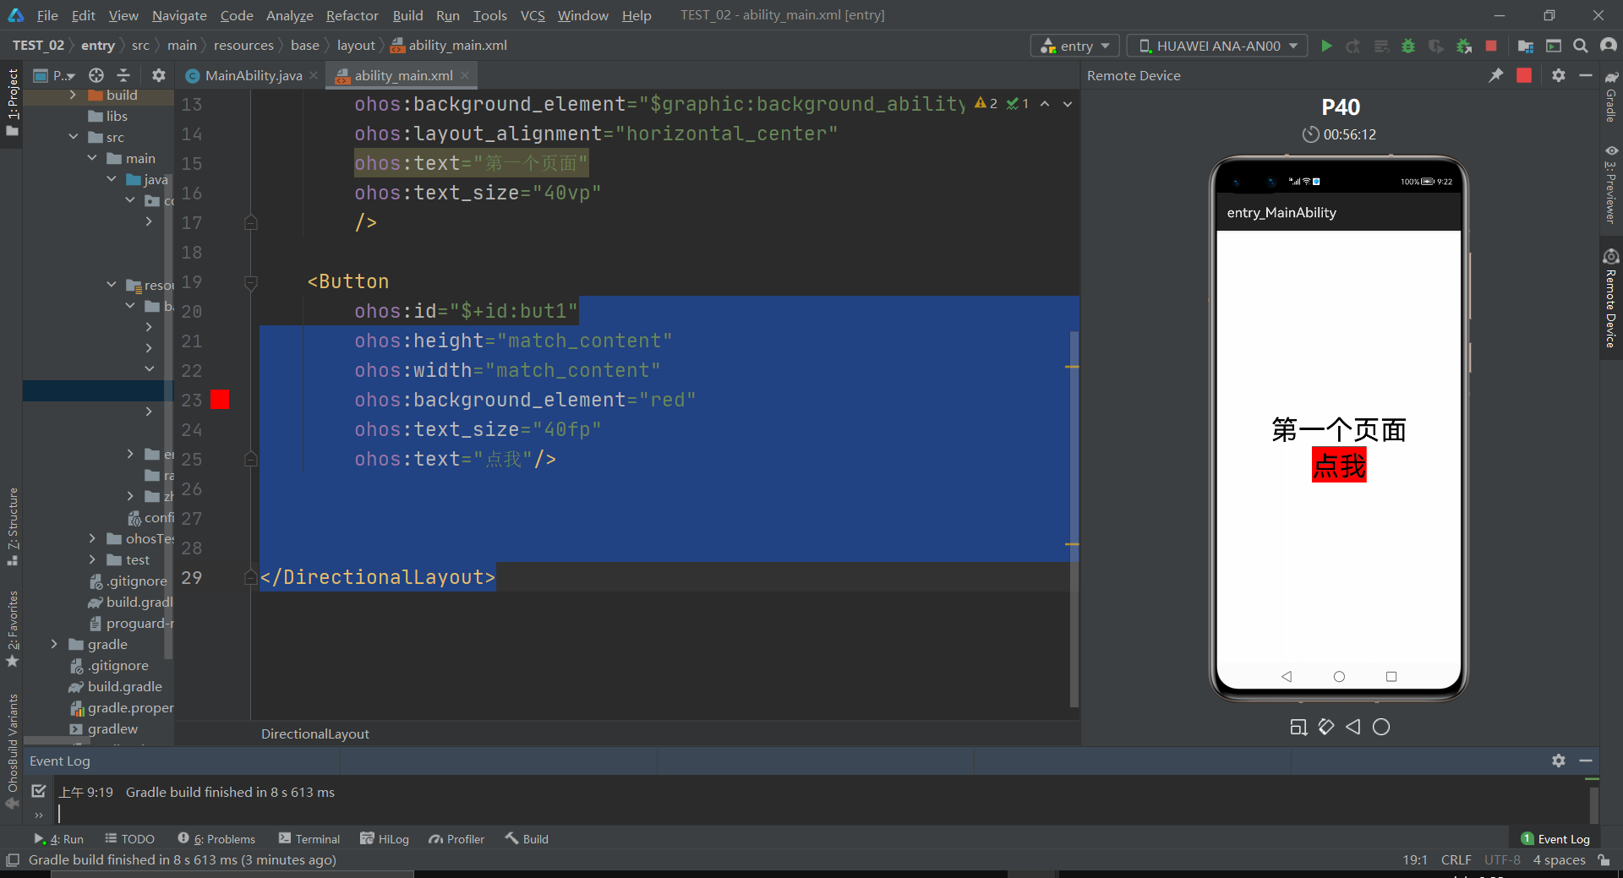The height and width of the screenshot is (878, 1623).
Task: Open the Refactor menu
Action: (x=352, y=15)
